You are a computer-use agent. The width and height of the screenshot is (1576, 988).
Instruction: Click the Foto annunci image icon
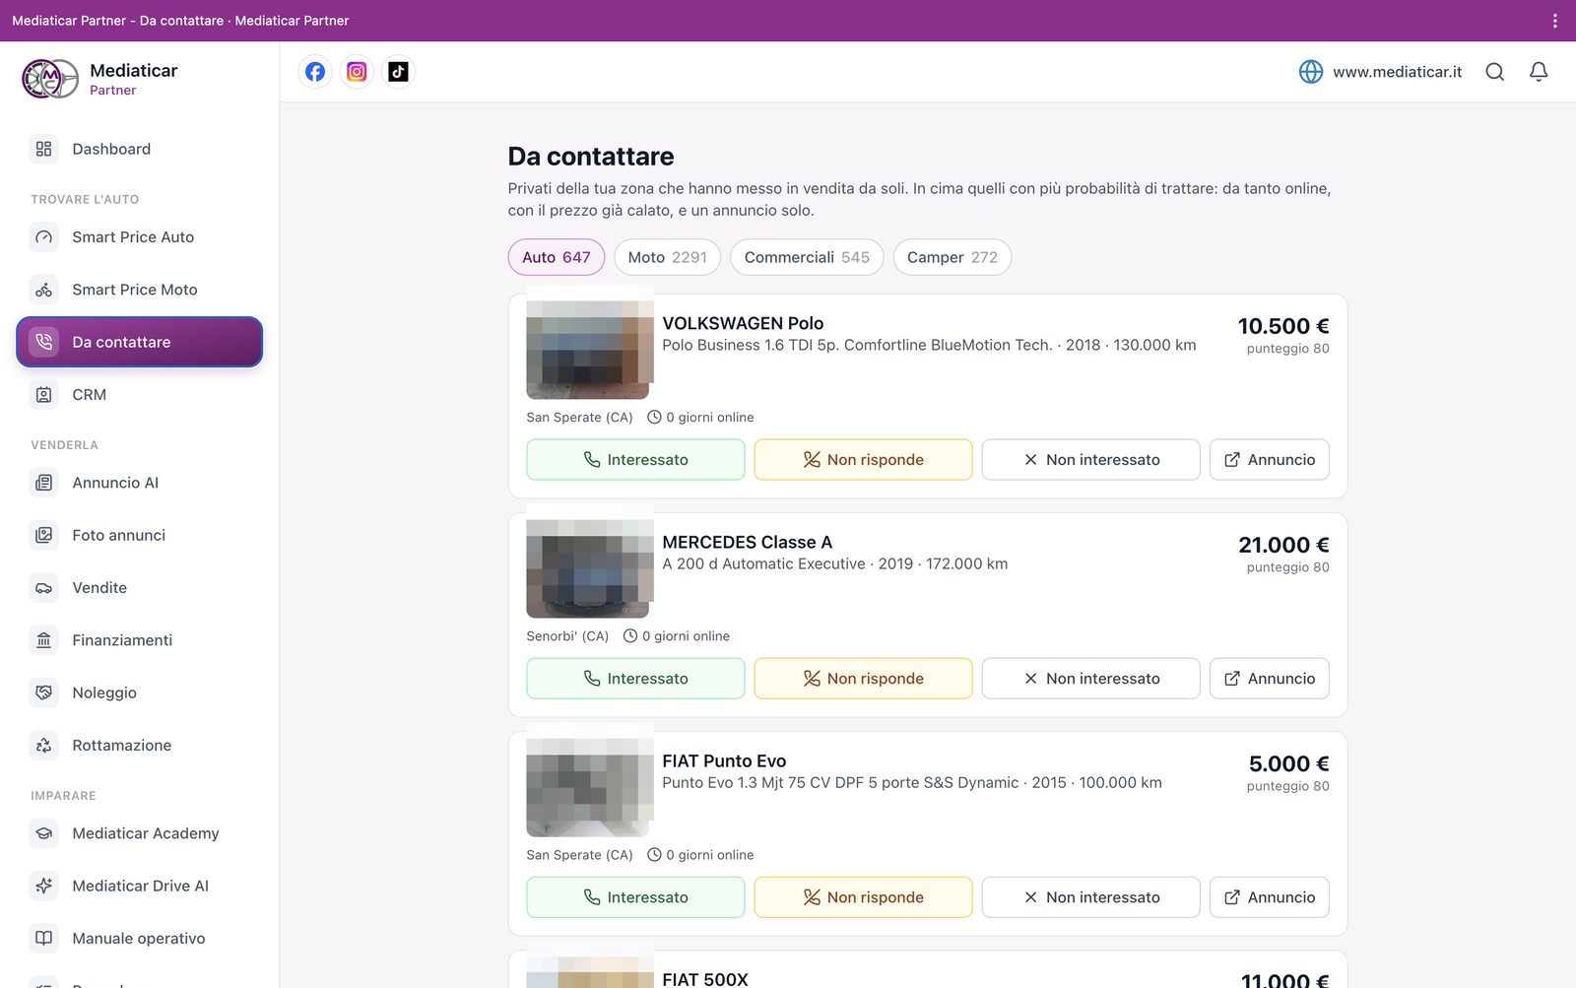point(43,535)
